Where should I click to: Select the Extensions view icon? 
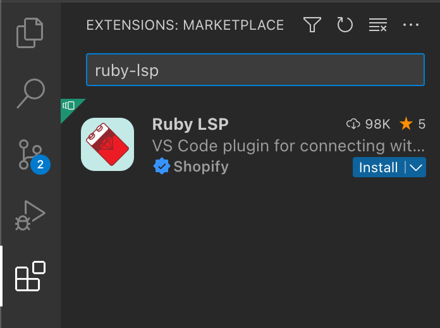pos(30,276)
